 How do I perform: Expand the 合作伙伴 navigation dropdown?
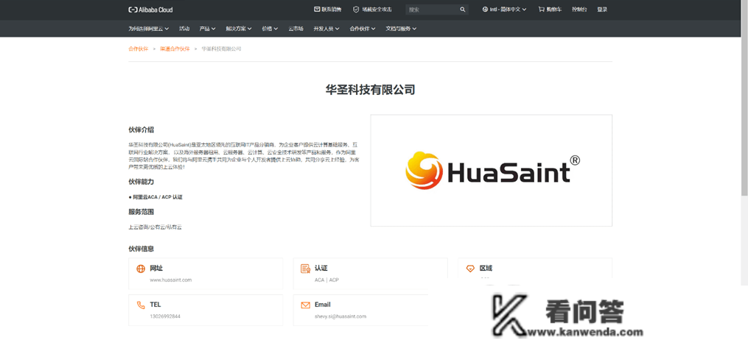[x=362, y=29]
